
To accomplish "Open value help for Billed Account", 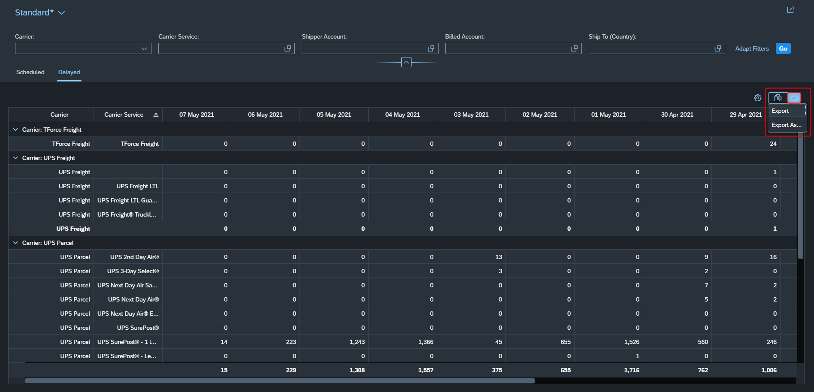I will pyautogui.click(x=574, y=48).
